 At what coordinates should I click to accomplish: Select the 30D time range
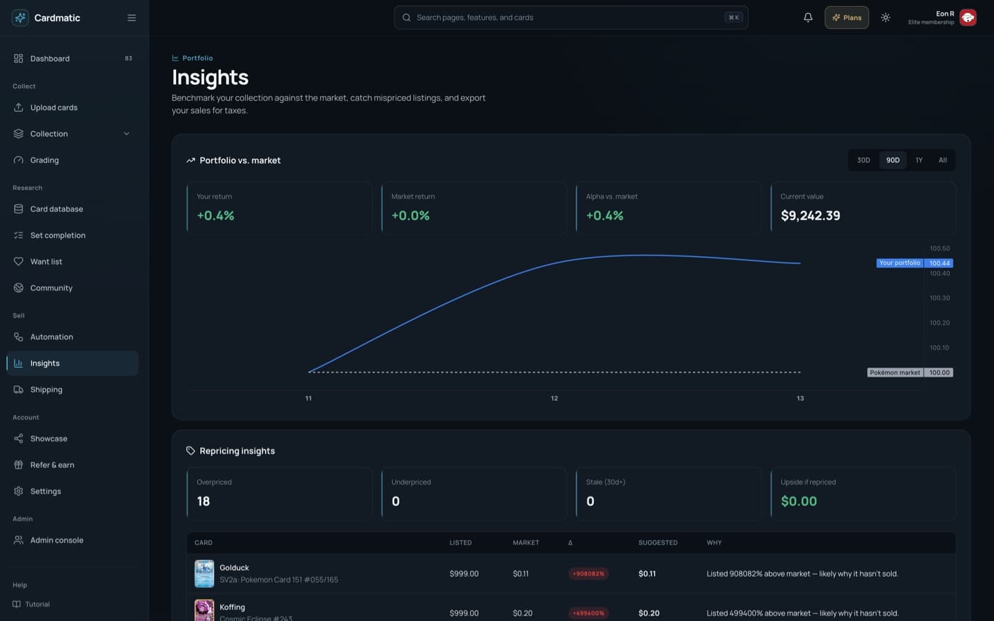point(864,160)
